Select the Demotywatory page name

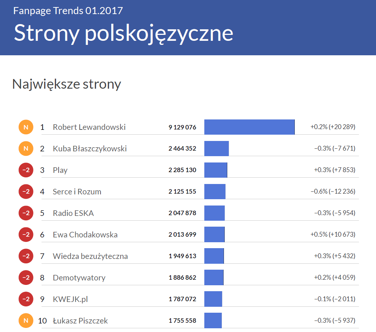click(79, 278)
